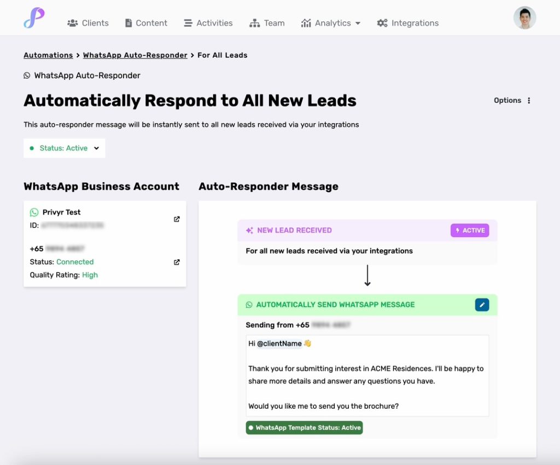Click the three-dot Options icon

[x=529, y=100]
